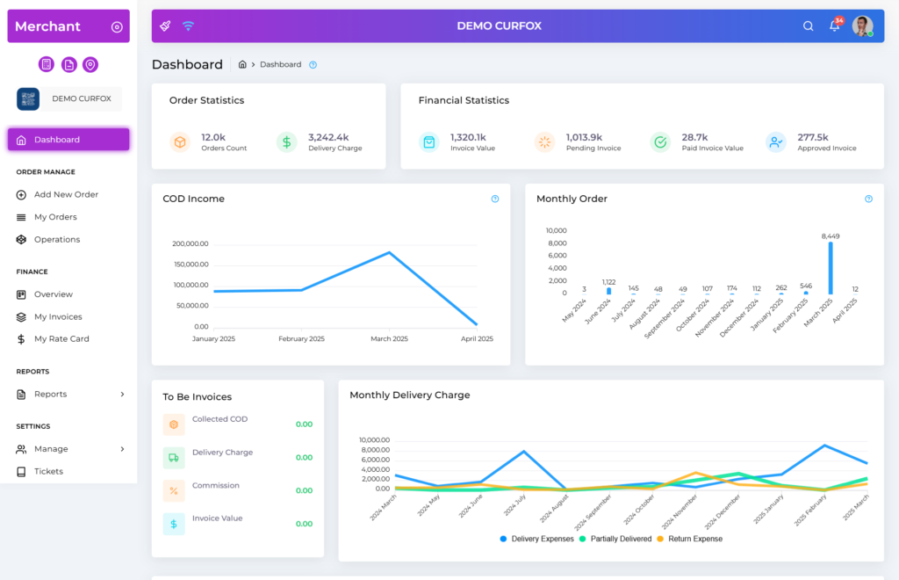Click the 277.5k Approved Invoice figure
The image size is (899, 580).
point(813,137)
